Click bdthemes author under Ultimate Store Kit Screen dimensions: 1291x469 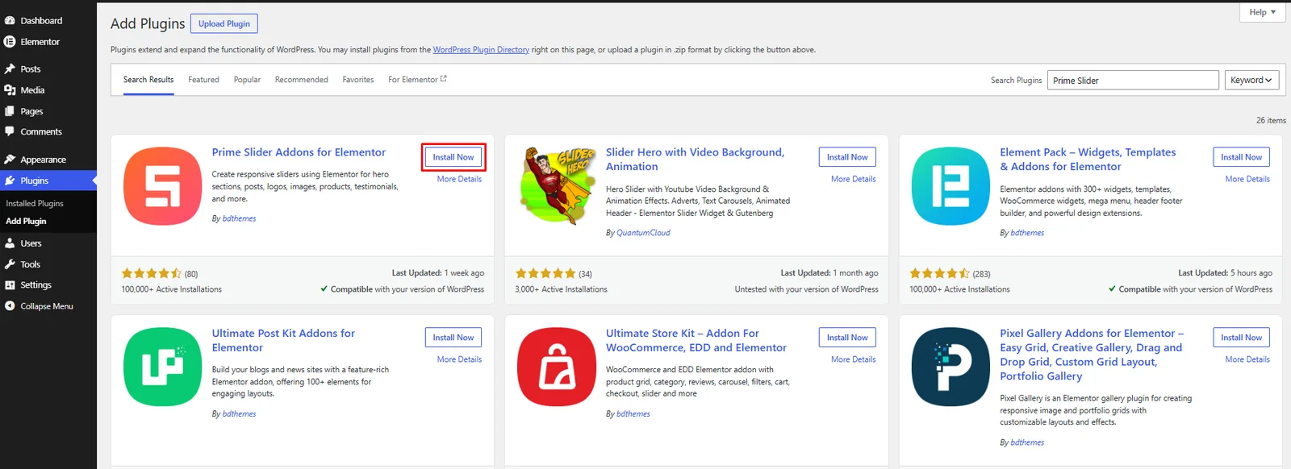(633, 414)
